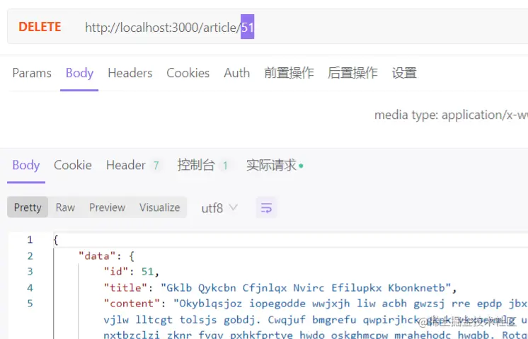Open the utf8 encoding dropdown

point(219,208)
